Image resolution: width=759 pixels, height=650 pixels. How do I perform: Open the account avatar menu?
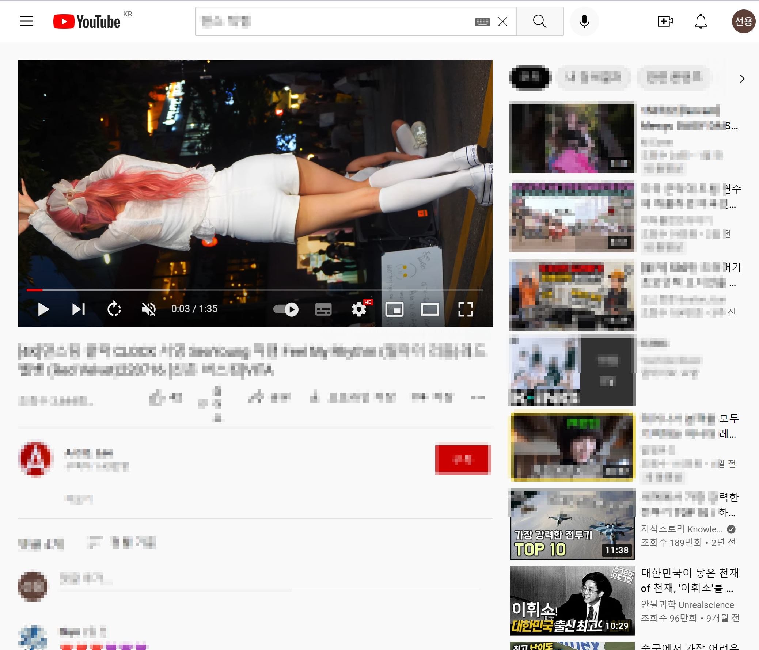tap(743, 21)
